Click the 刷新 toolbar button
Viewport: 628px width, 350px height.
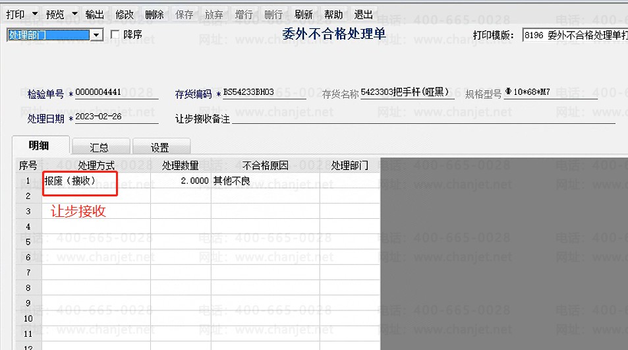(303, 15)
